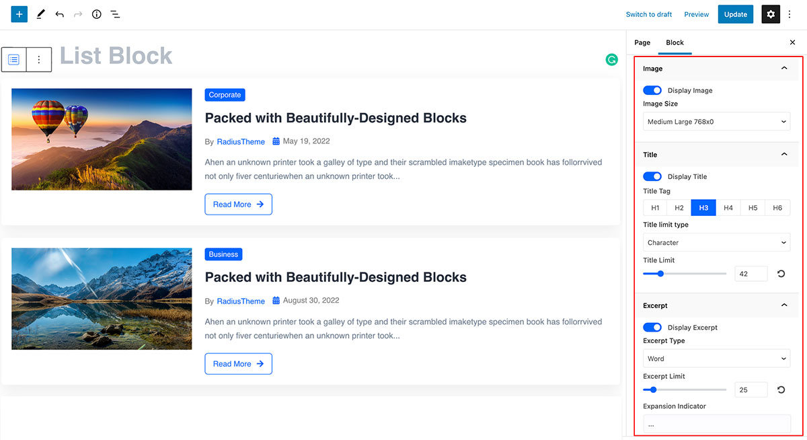Reset the Excerpt Limit value
Screen dimensions: 807x440
pyautogui.click(x=781, y=390)
